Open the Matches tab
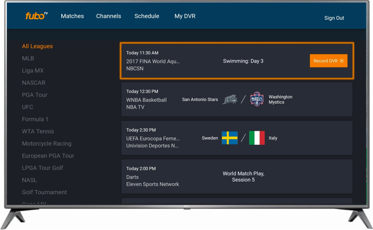 [x=72, y=16]
